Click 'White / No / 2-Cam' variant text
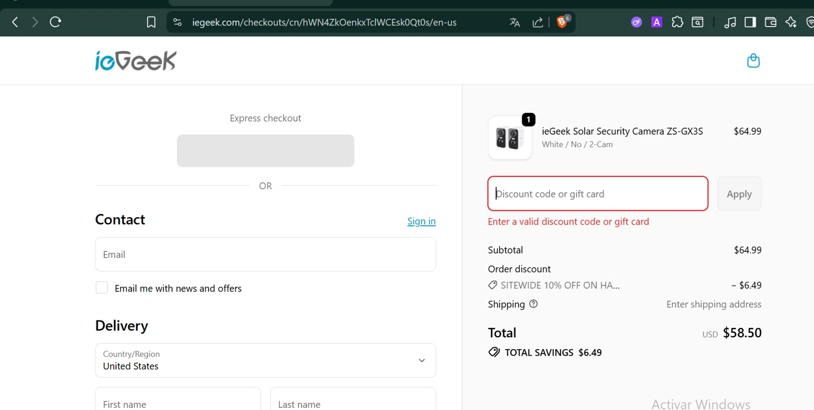 [577, 144]
